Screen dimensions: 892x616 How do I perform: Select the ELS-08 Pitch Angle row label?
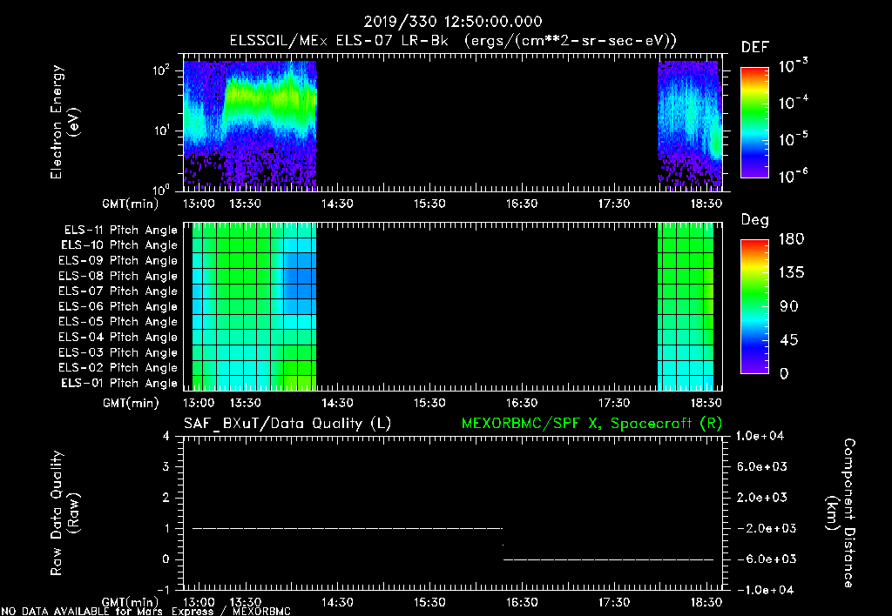(118, 276)
